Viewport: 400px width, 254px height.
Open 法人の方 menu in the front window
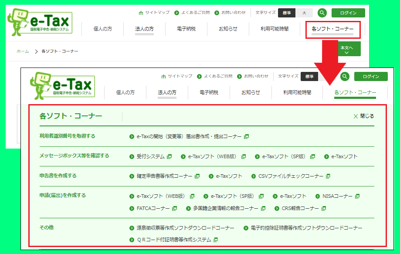point(167,92)
